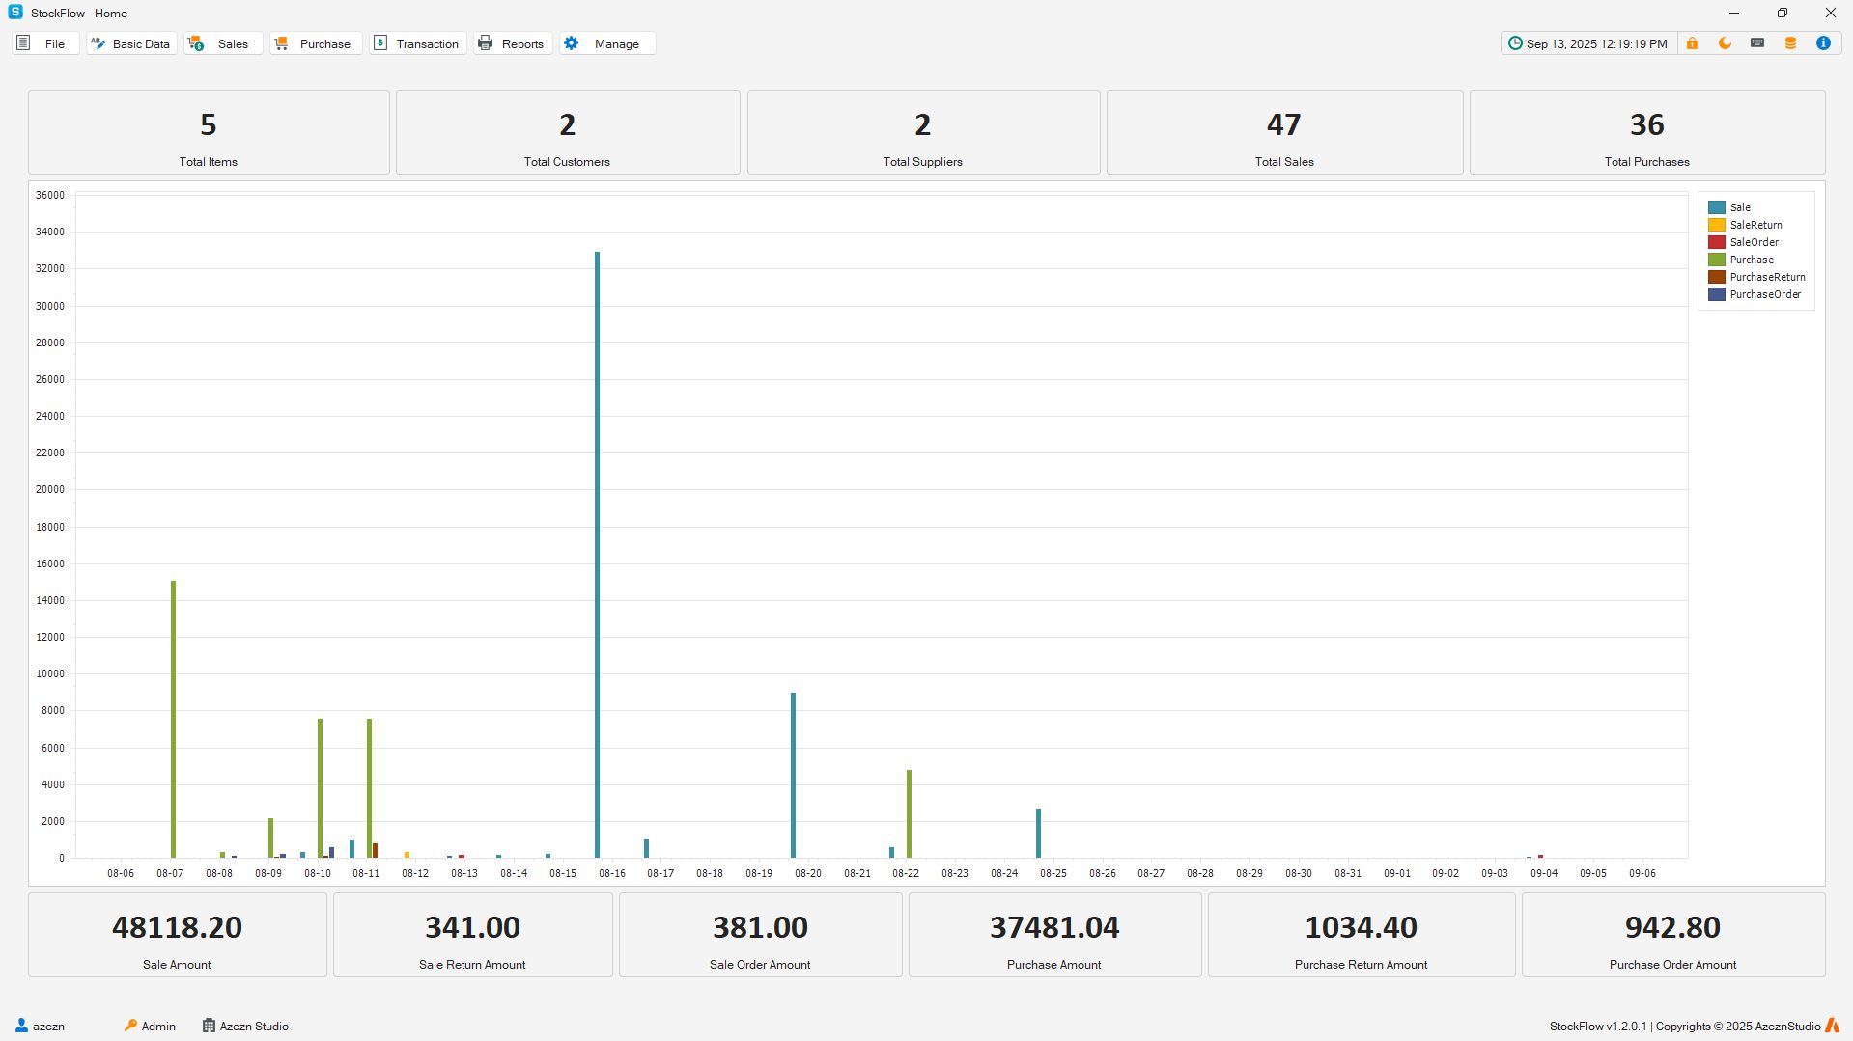Click the Total Sales card
1853x1041 pixels.
click(x=1283, y=133)
